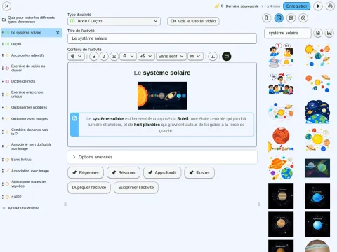Pick the blue ringed planet on black image
This screenshot has width=337, height=252.
(x=317, y=196)
